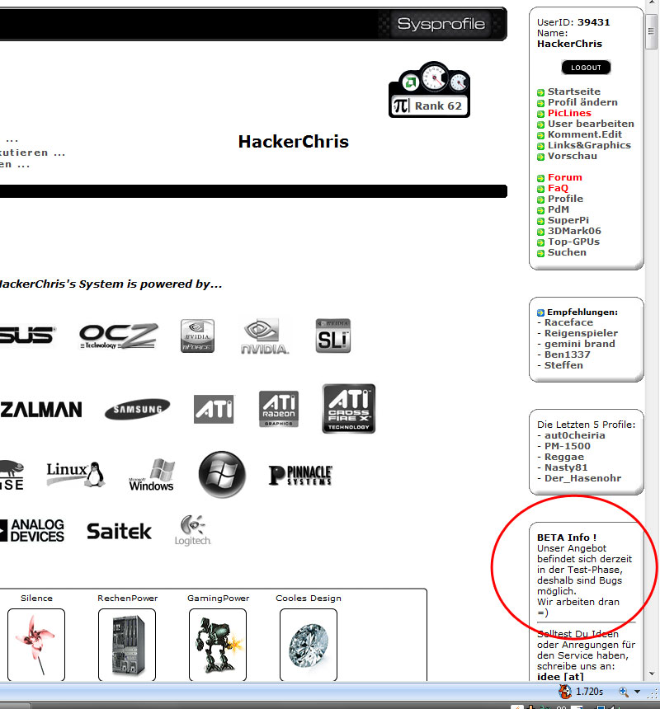Open the SuperPi ranking link
This screenshot has height=709, width=660.
[x=568, y=220]
